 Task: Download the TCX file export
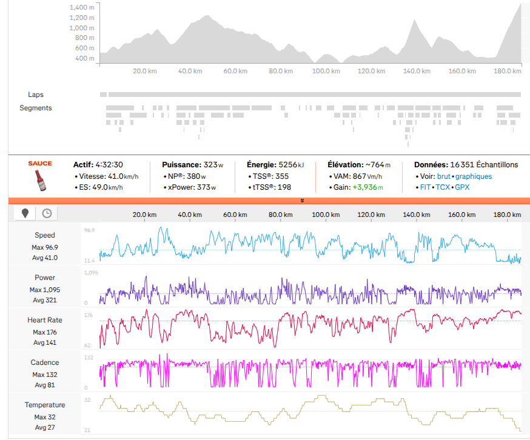click(443, 187)
